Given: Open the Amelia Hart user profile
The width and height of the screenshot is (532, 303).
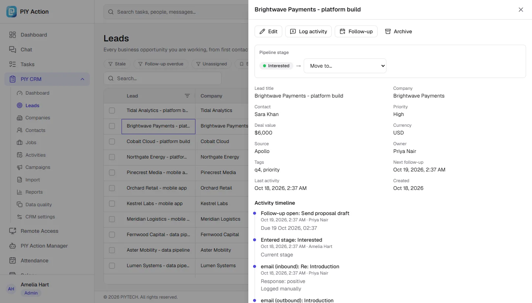Looking at the screenshot, I should [x=47, y=289].
